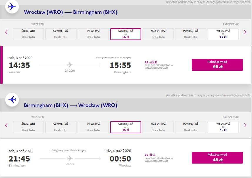This screenshot has height=178, width=252.
Task: Select return date WT 06, PAŹ 46 zł
Action: coord(223,127)
